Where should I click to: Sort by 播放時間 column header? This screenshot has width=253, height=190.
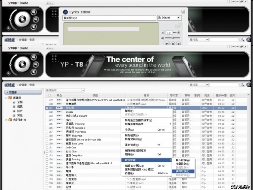coord(221,95)
